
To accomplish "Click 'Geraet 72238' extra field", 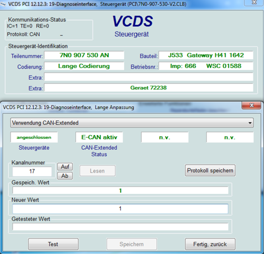I will (x=148, y=88).
